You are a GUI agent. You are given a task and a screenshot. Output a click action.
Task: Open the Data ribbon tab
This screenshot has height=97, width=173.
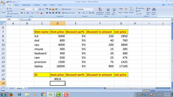click(45, 5)
